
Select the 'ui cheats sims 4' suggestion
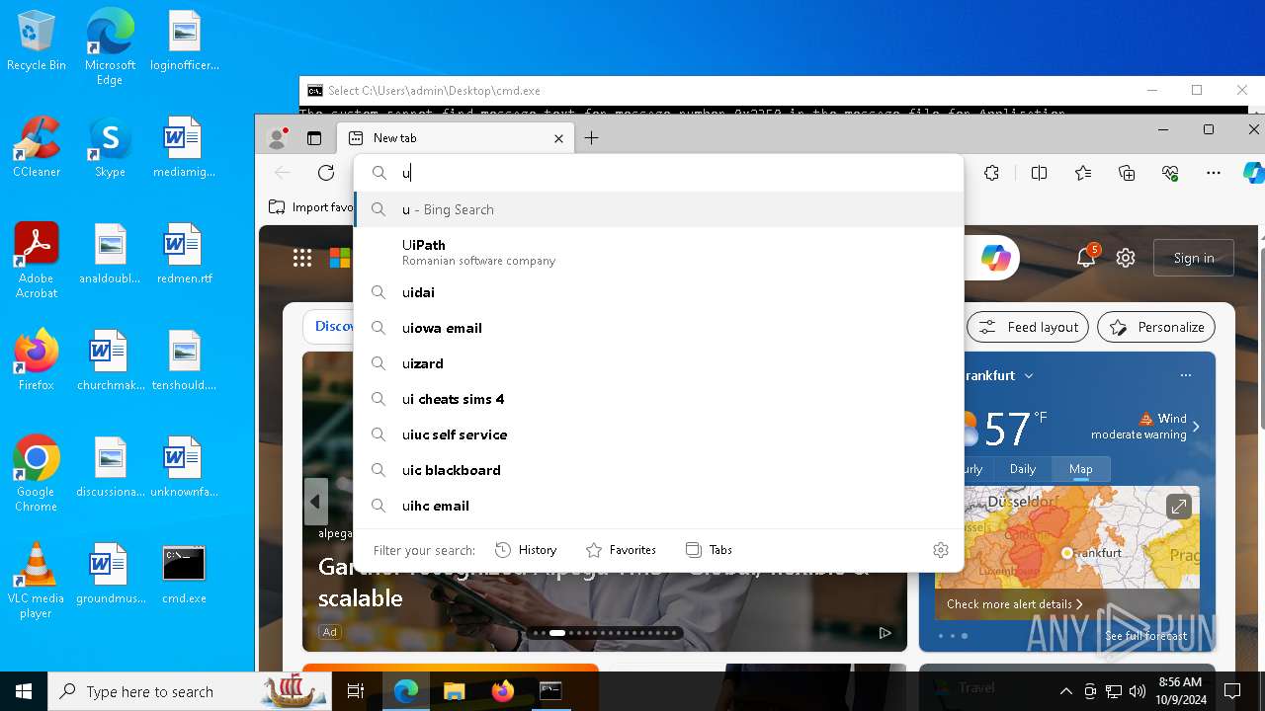(x=658, y=399)
